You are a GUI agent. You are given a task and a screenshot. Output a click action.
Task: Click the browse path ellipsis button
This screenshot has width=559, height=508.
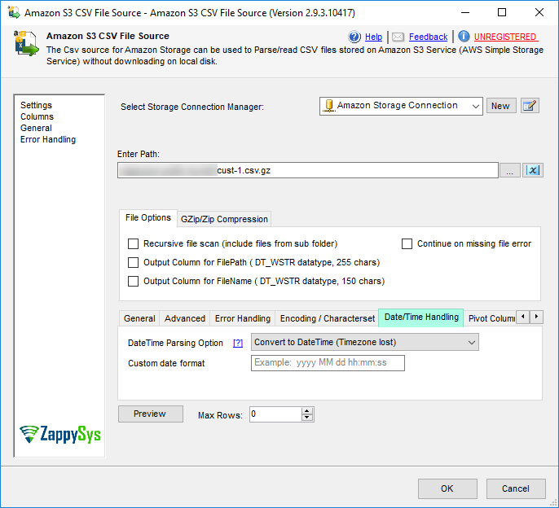(x=509, y=170)
